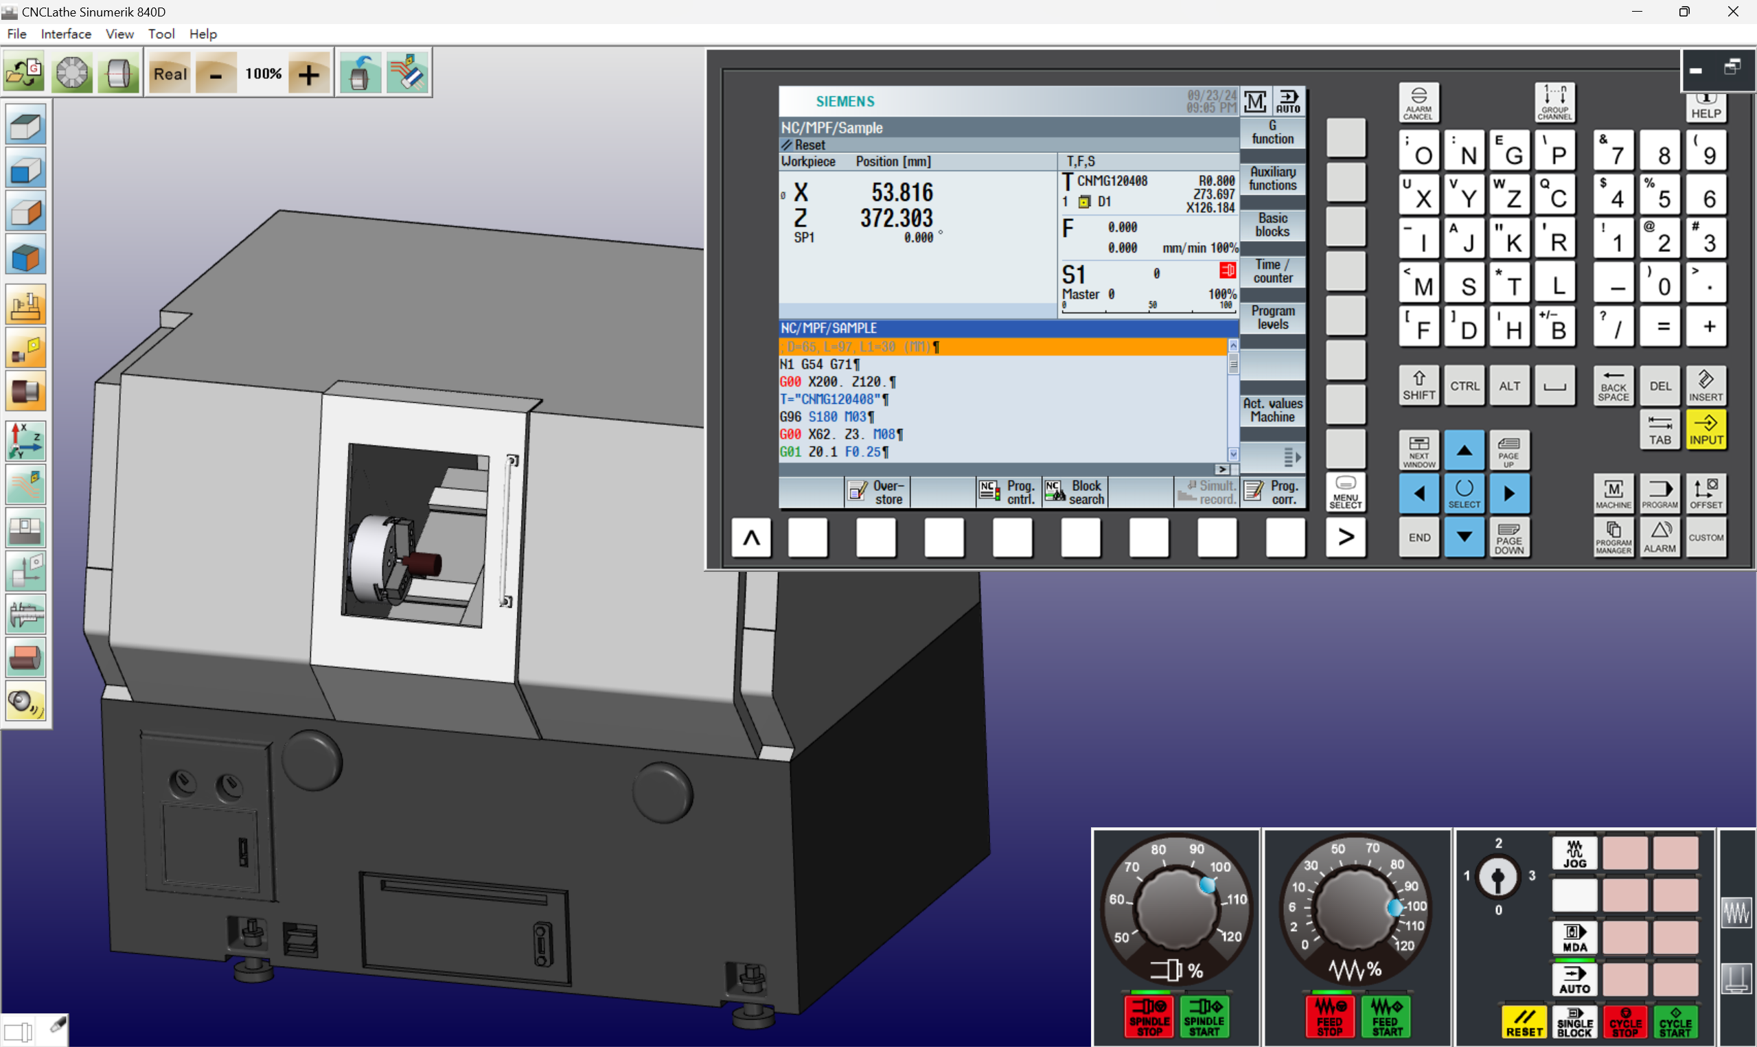Click the machine rotate view toolbar icon

click(360, 73)
